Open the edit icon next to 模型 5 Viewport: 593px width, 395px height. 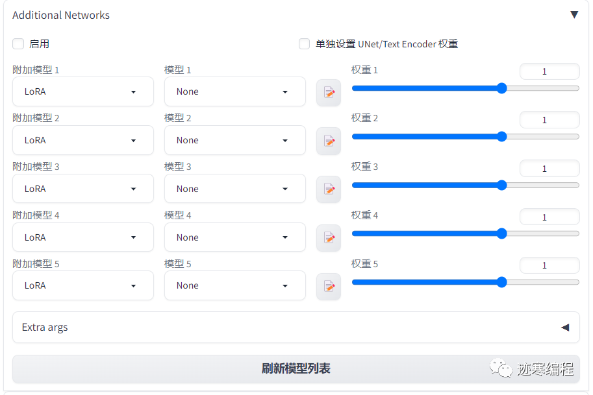point(328,285)
